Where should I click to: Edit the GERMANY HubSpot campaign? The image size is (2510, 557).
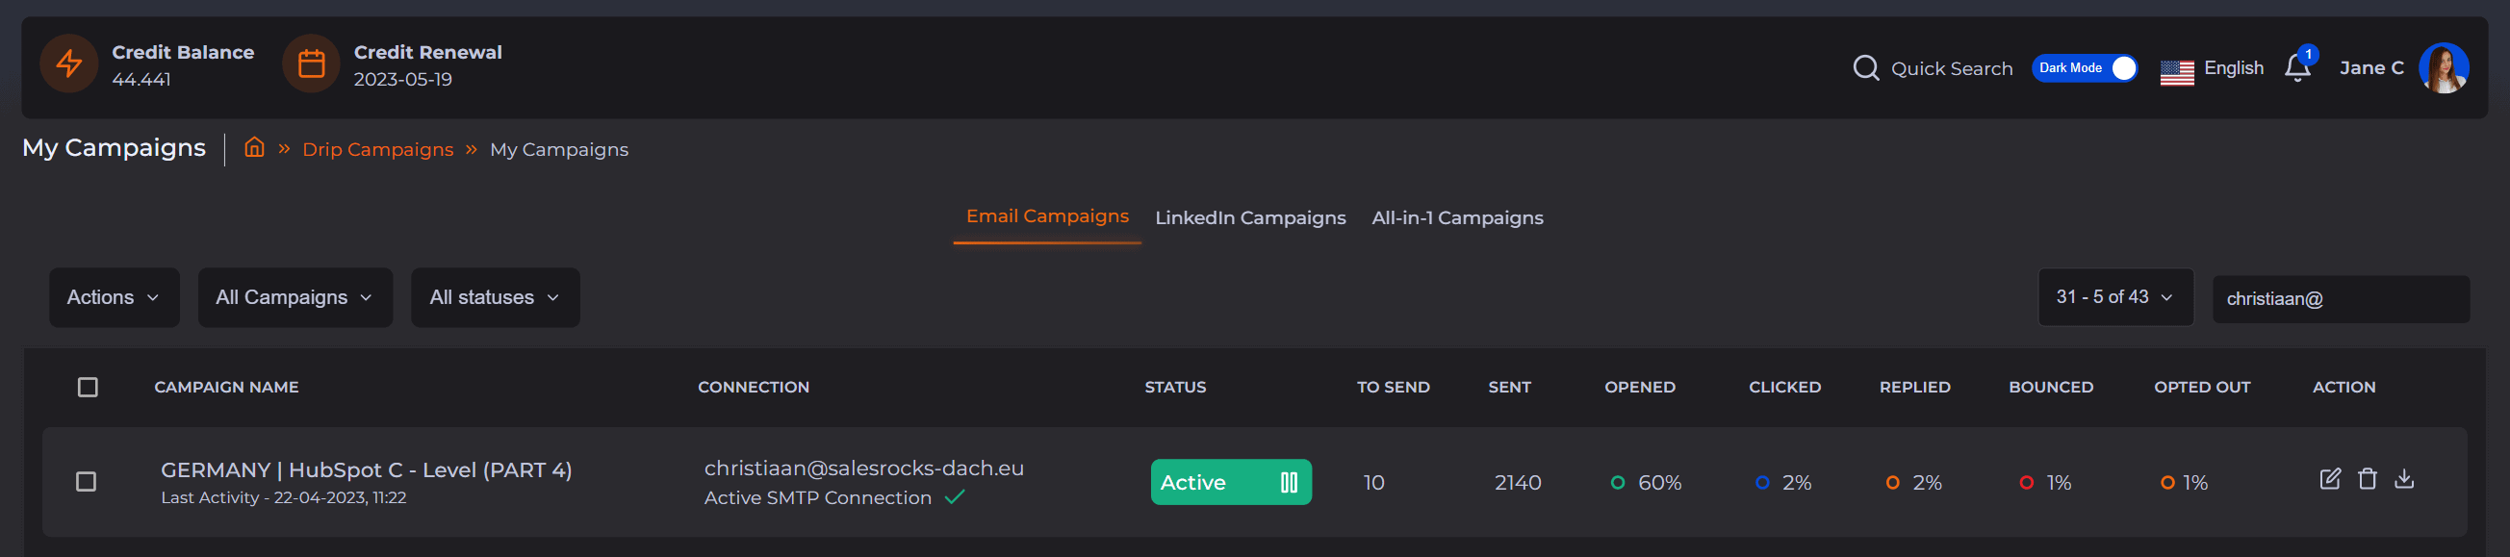pyautogui.click(x=2329, y=479)
